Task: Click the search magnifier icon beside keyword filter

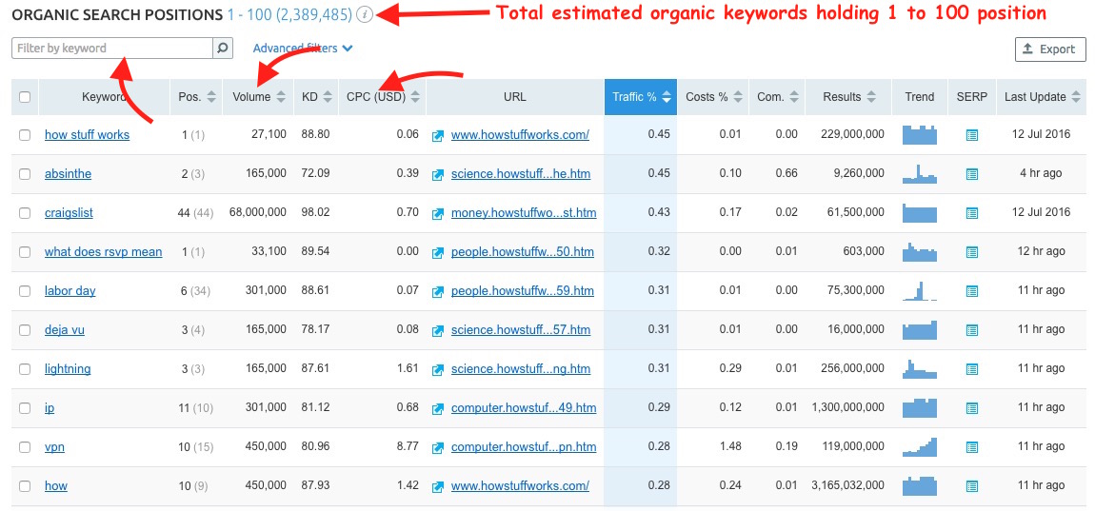Action: pos(222,49)
